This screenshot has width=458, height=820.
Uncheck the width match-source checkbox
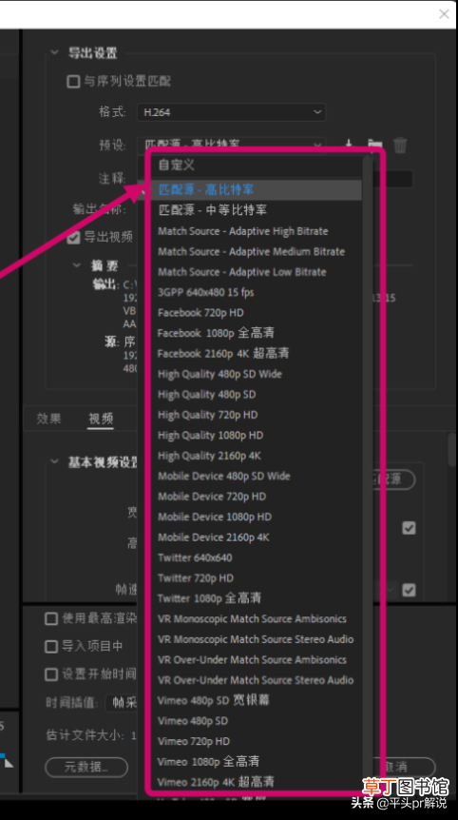[409, 528]
